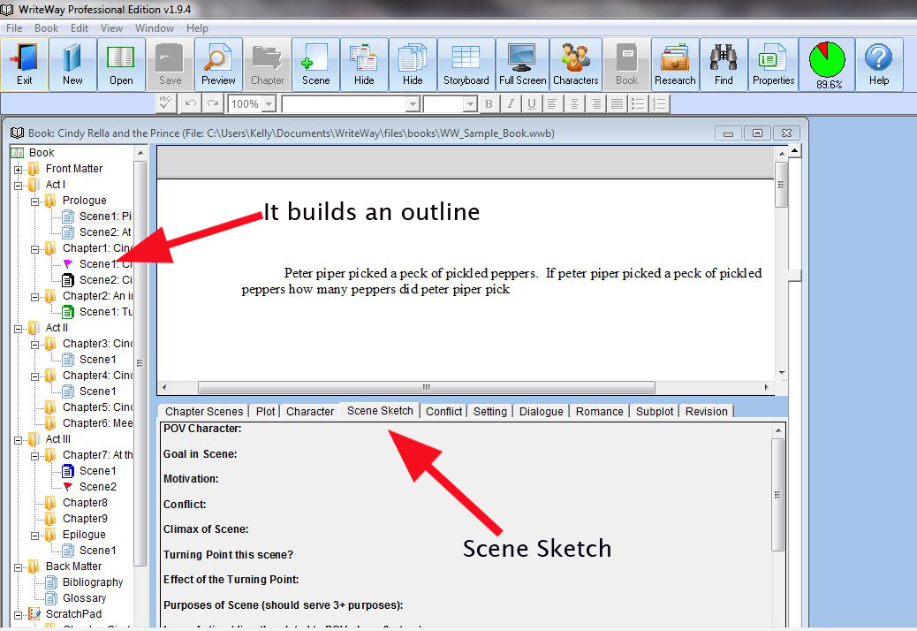The height and width of the screenshot is (631, 917).
Task: Switch to the Setting tab
Action: [x=490, y=411]
